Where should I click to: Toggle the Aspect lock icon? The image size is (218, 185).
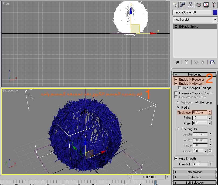(210, 151)
